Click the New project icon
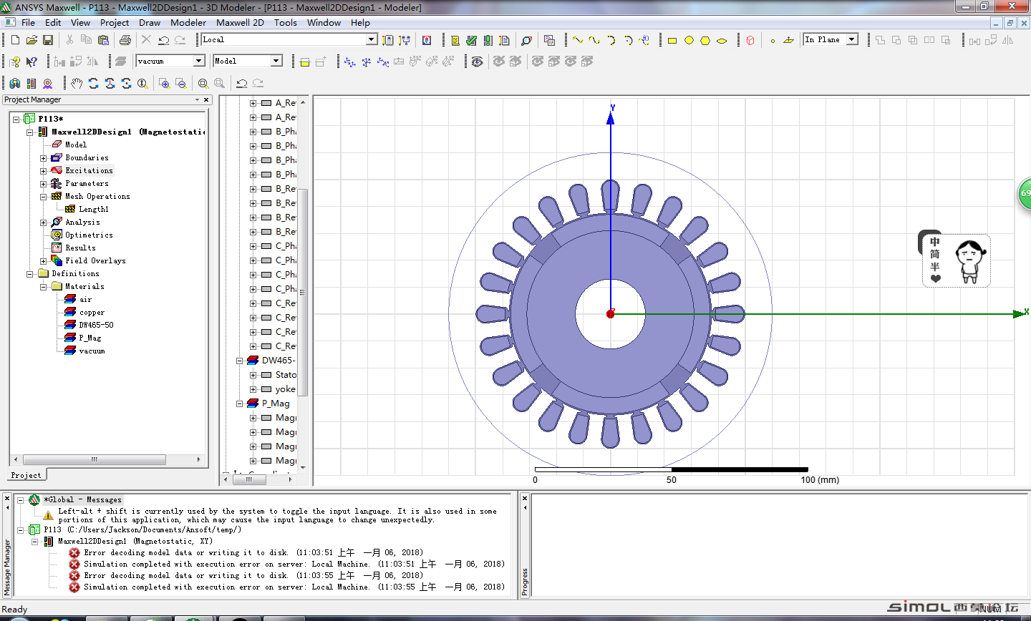This screenshot has width=1031, height=621. tap(15, 40)
